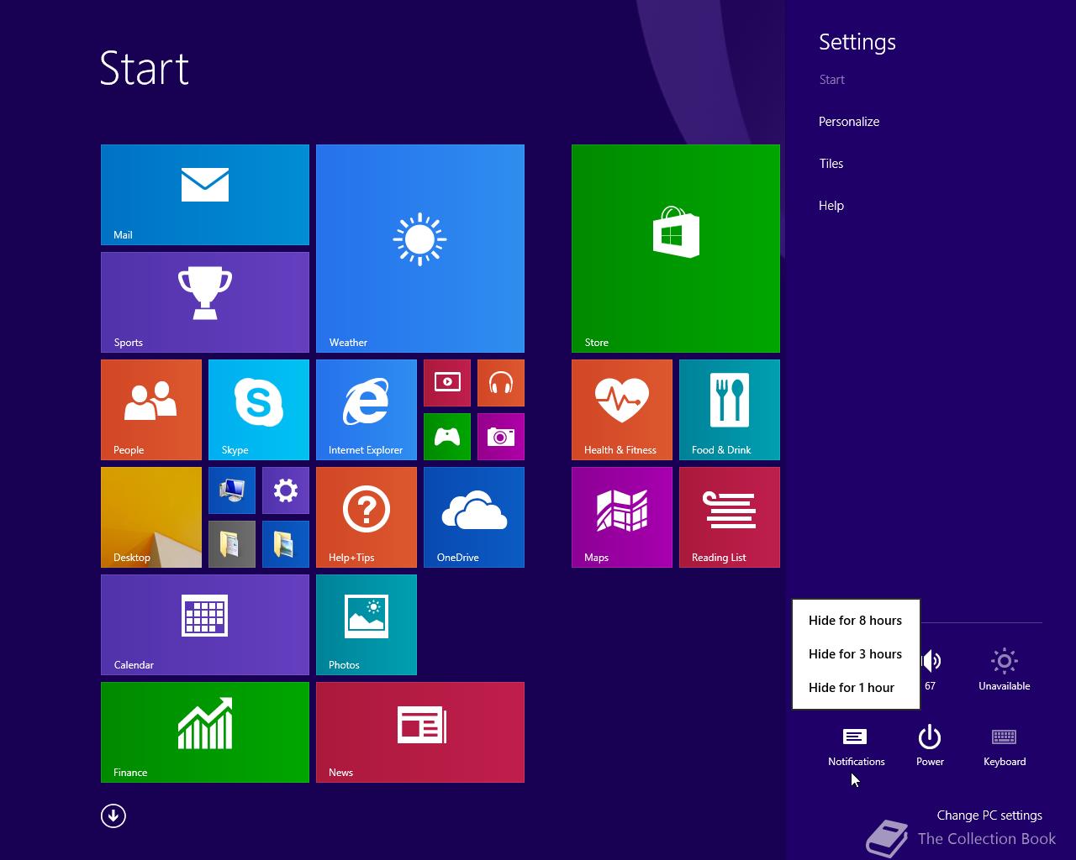The height and width of the screenshot is (860, 1076).
Task: Open the Store tile
Action: tap(676, 249)
